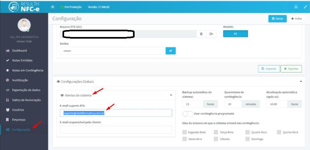Image resolution: width=310 pixels, height=150 pixels.
Task: Open the user profile icon at top right
Action: point(296,7)
